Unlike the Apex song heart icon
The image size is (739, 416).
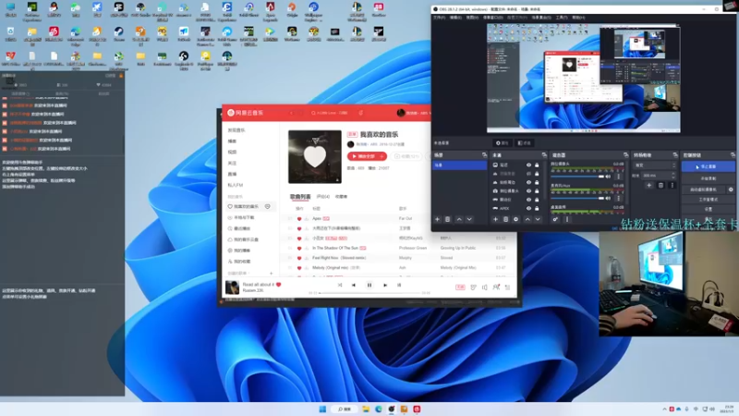[x=298, y=219]
